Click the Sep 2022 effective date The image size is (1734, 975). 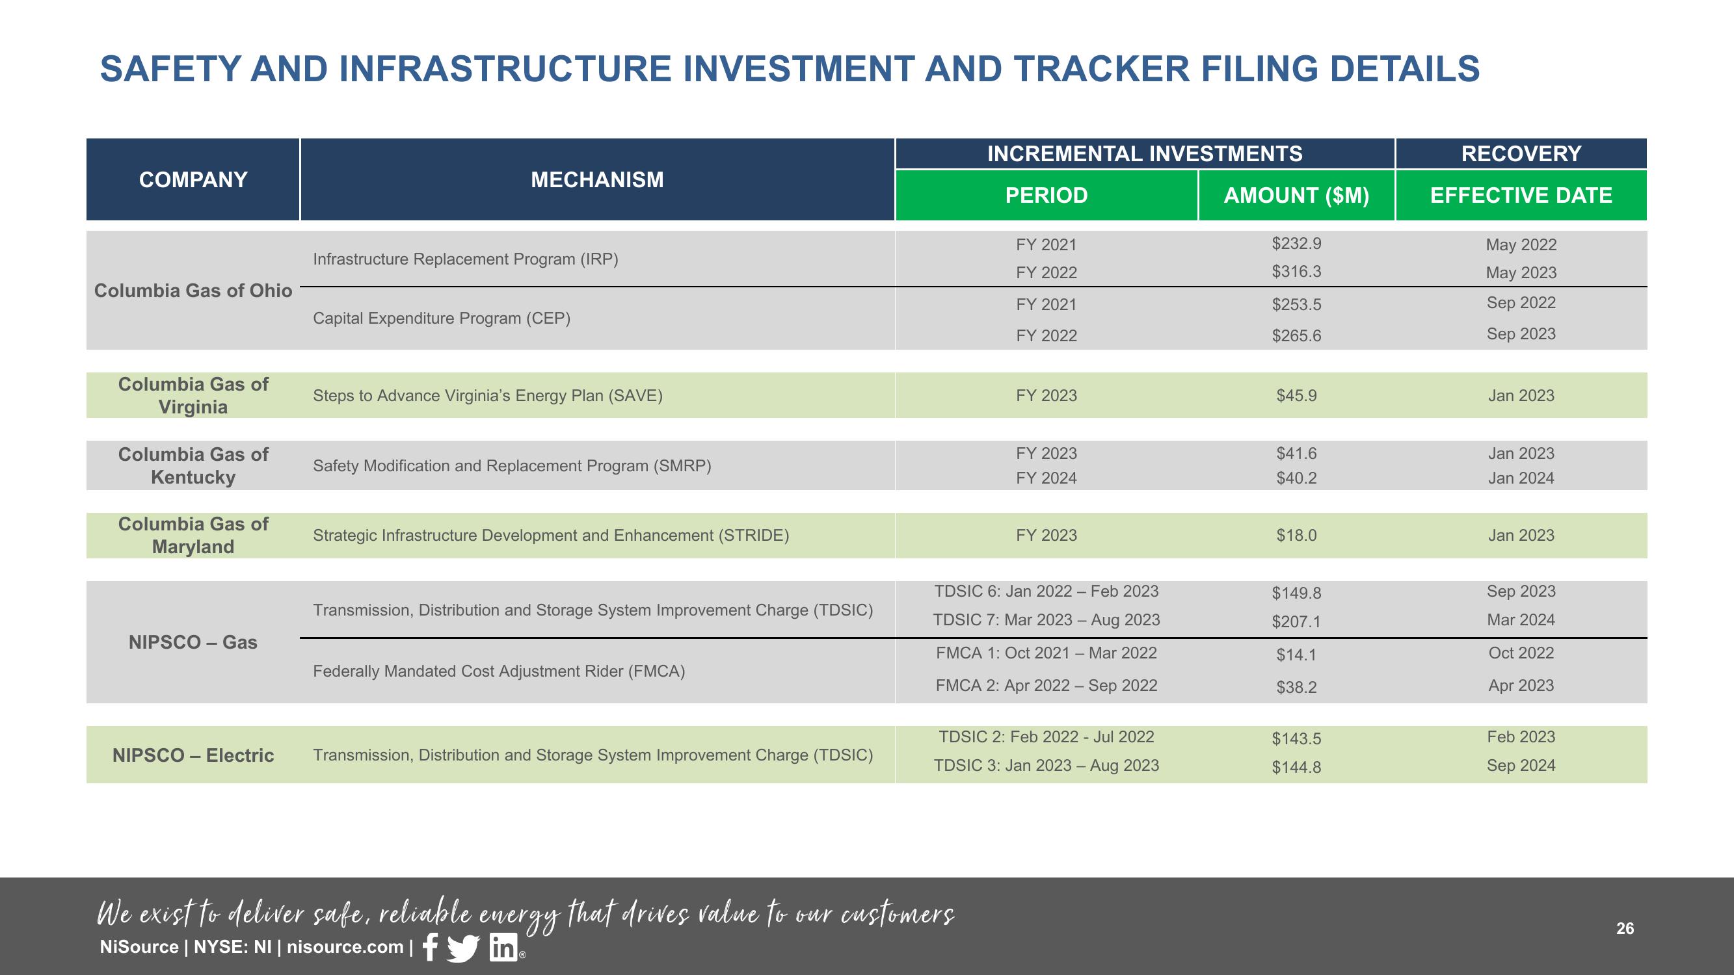tap(1521, 303)
